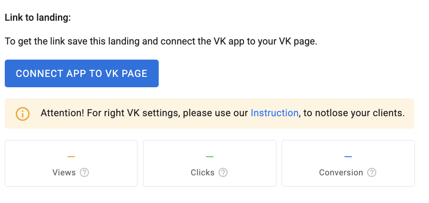The width and height of the screenshot is (429, 203).
Task: Click the CONNECT APP TO VK PAGE button
Action: tap(82, 73)
